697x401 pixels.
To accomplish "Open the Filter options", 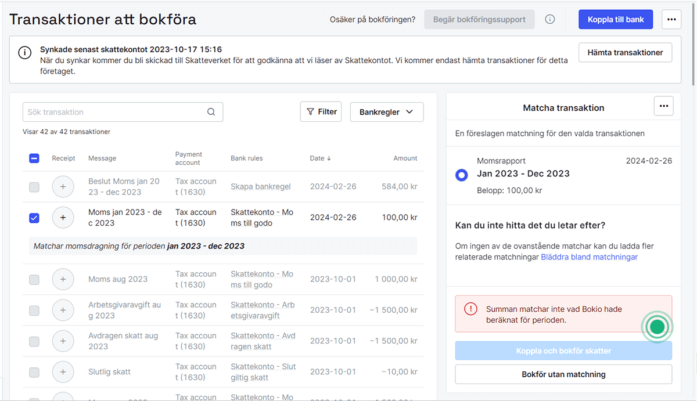I will [321, 111].
